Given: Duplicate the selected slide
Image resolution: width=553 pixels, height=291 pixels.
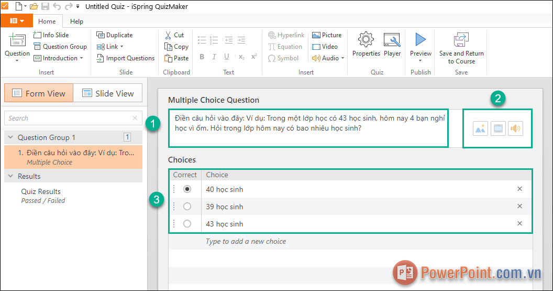Looking at the screenshot, I should pos(115,35).
